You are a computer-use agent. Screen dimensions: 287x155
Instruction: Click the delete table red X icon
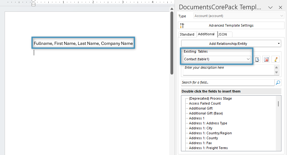click(x=266, y=59)
